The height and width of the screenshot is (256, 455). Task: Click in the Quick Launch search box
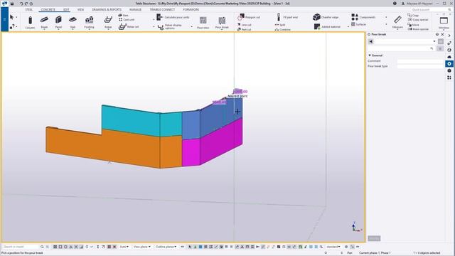(x=429, y=9)
